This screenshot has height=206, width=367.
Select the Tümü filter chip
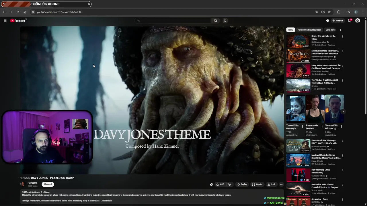[x=290, y=30]
